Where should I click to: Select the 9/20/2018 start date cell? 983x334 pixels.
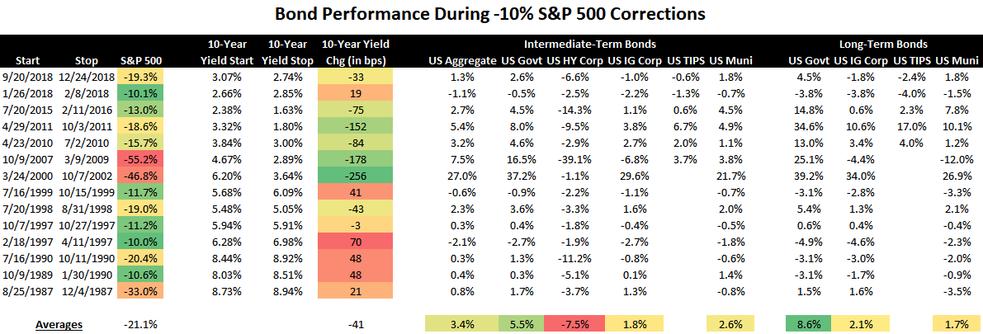tap(26, 77)
